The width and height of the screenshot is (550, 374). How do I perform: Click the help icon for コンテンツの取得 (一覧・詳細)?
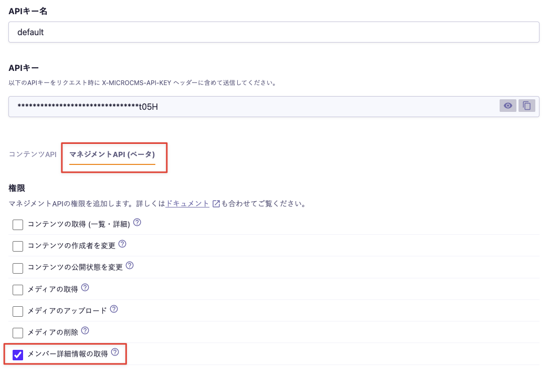pos(138,222)
